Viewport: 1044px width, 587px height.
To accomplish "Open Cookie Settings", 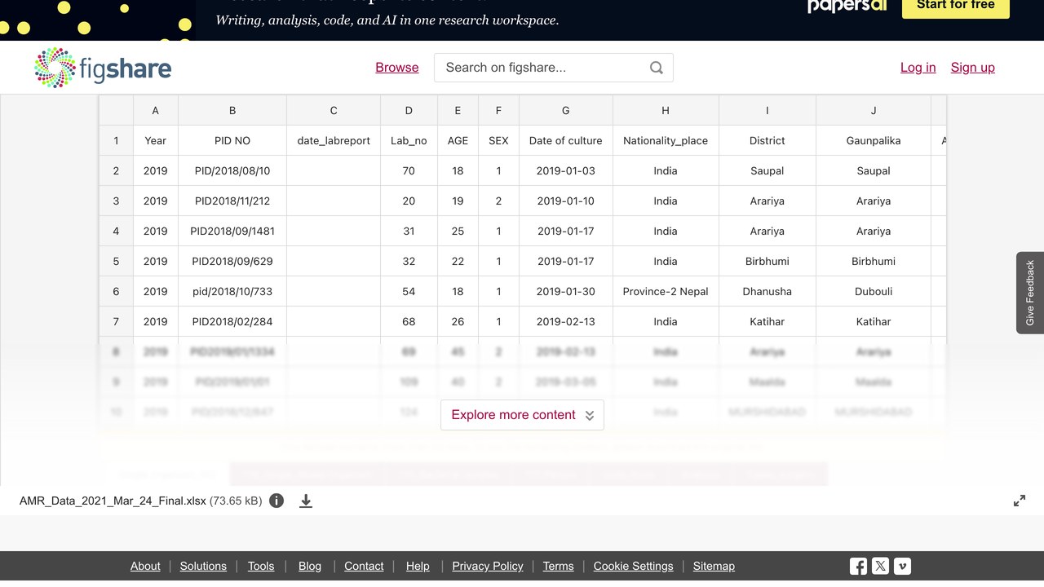I will click(x=634, y=566).
